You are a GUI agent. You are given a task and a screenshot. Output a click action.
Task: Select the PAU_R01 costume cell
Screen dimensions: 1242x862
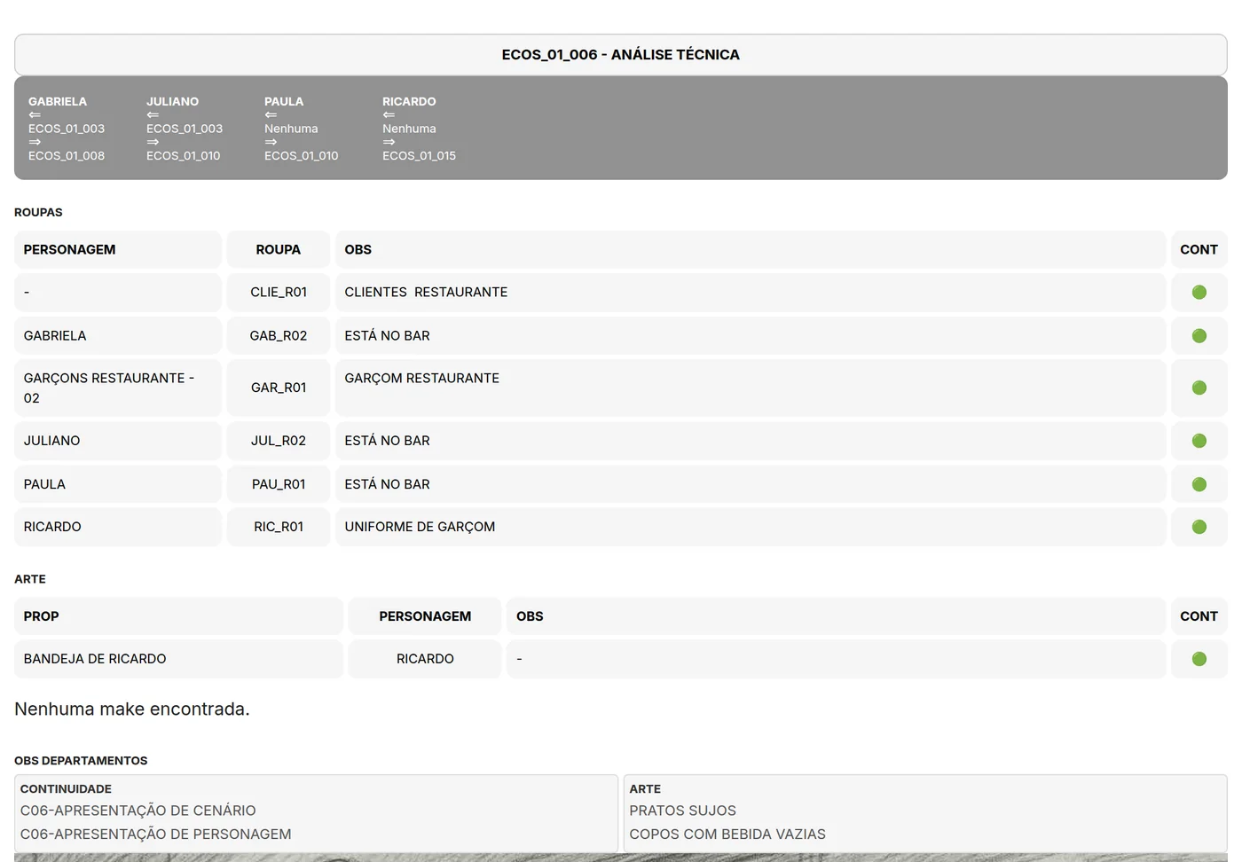coord(279,484)
